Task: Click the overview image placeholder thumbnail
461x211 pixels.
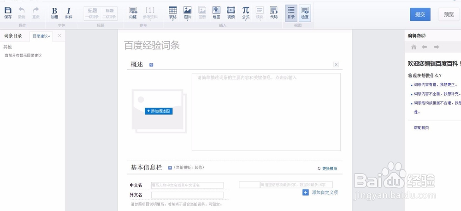Action: point(159,111)
